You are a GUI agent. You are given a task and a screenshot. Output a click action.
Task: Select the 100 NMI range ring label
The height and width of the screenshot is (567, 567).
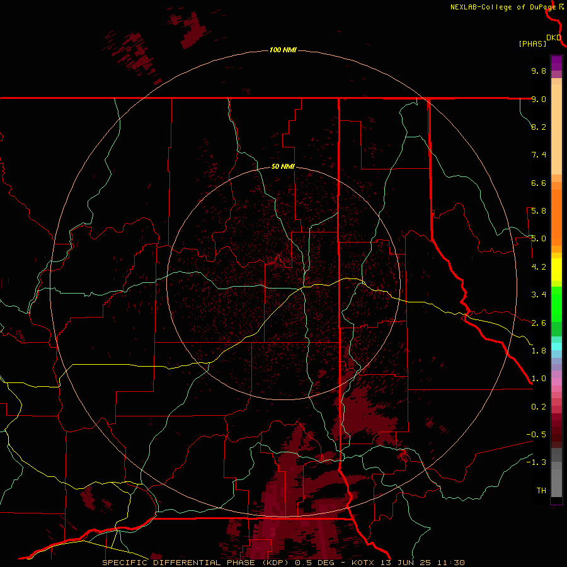click(283, 50)
